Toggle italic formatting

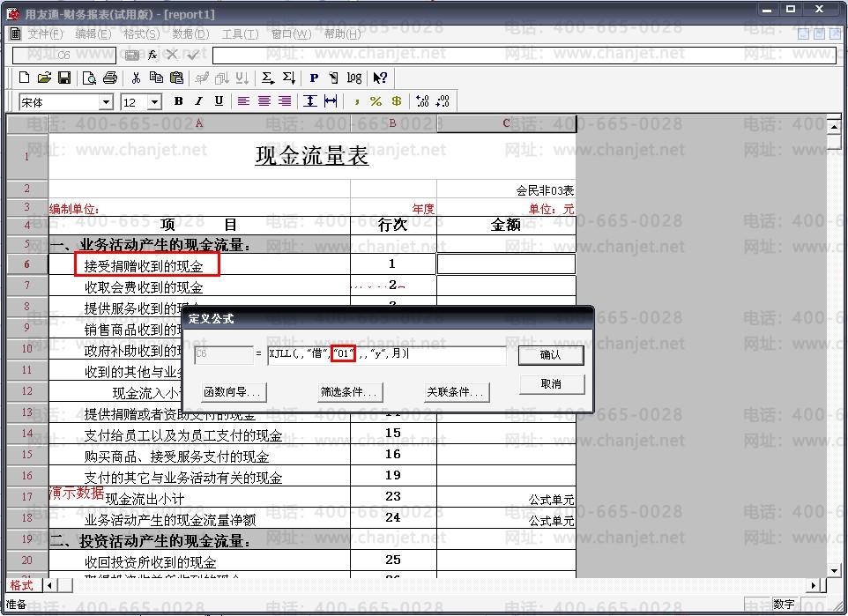[198, 101]
